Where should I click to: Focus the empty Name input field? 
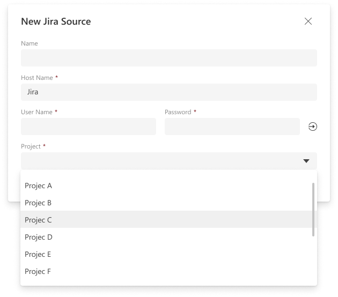(x=168, y=58)
